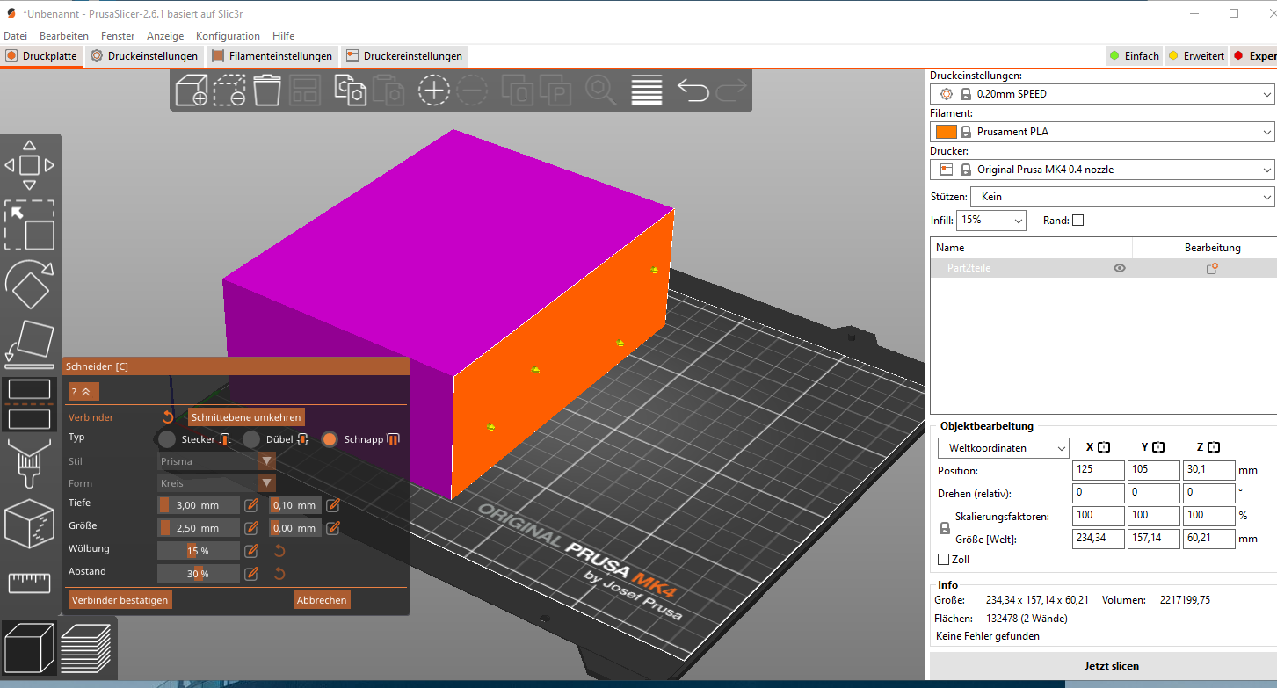The height and width of the screenshot is (688, 1277).
Task: Switch to Einfach mode
Action: tap(1134, 56)
